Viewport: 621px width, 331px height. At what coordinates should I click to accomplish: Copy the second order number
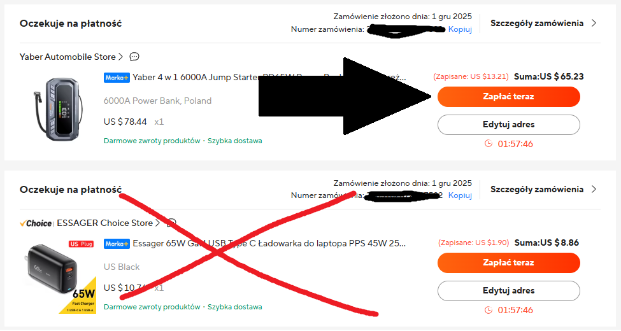tap(460, 195)
